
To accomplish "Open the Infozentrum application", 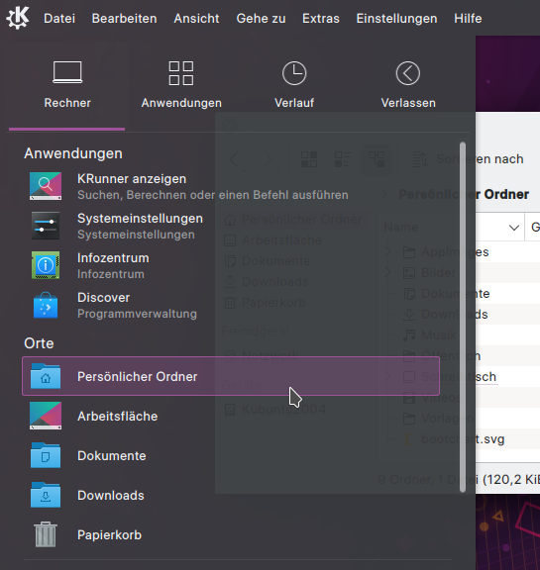I will point(231,266).
